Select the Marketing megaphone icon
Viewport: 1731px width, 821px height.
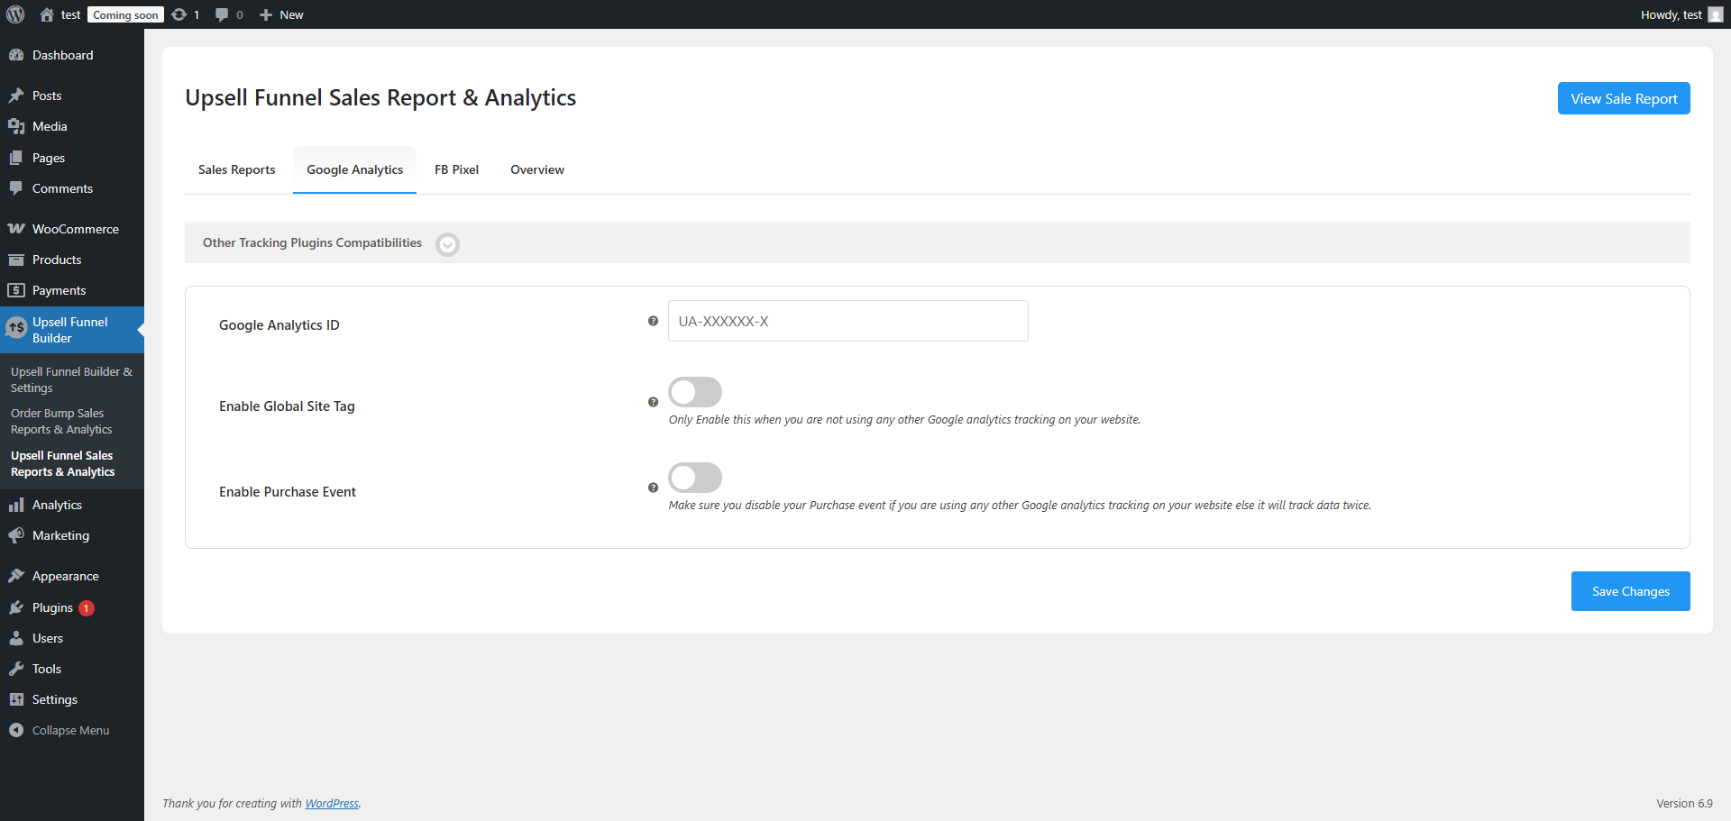click(x=16, y=535)
